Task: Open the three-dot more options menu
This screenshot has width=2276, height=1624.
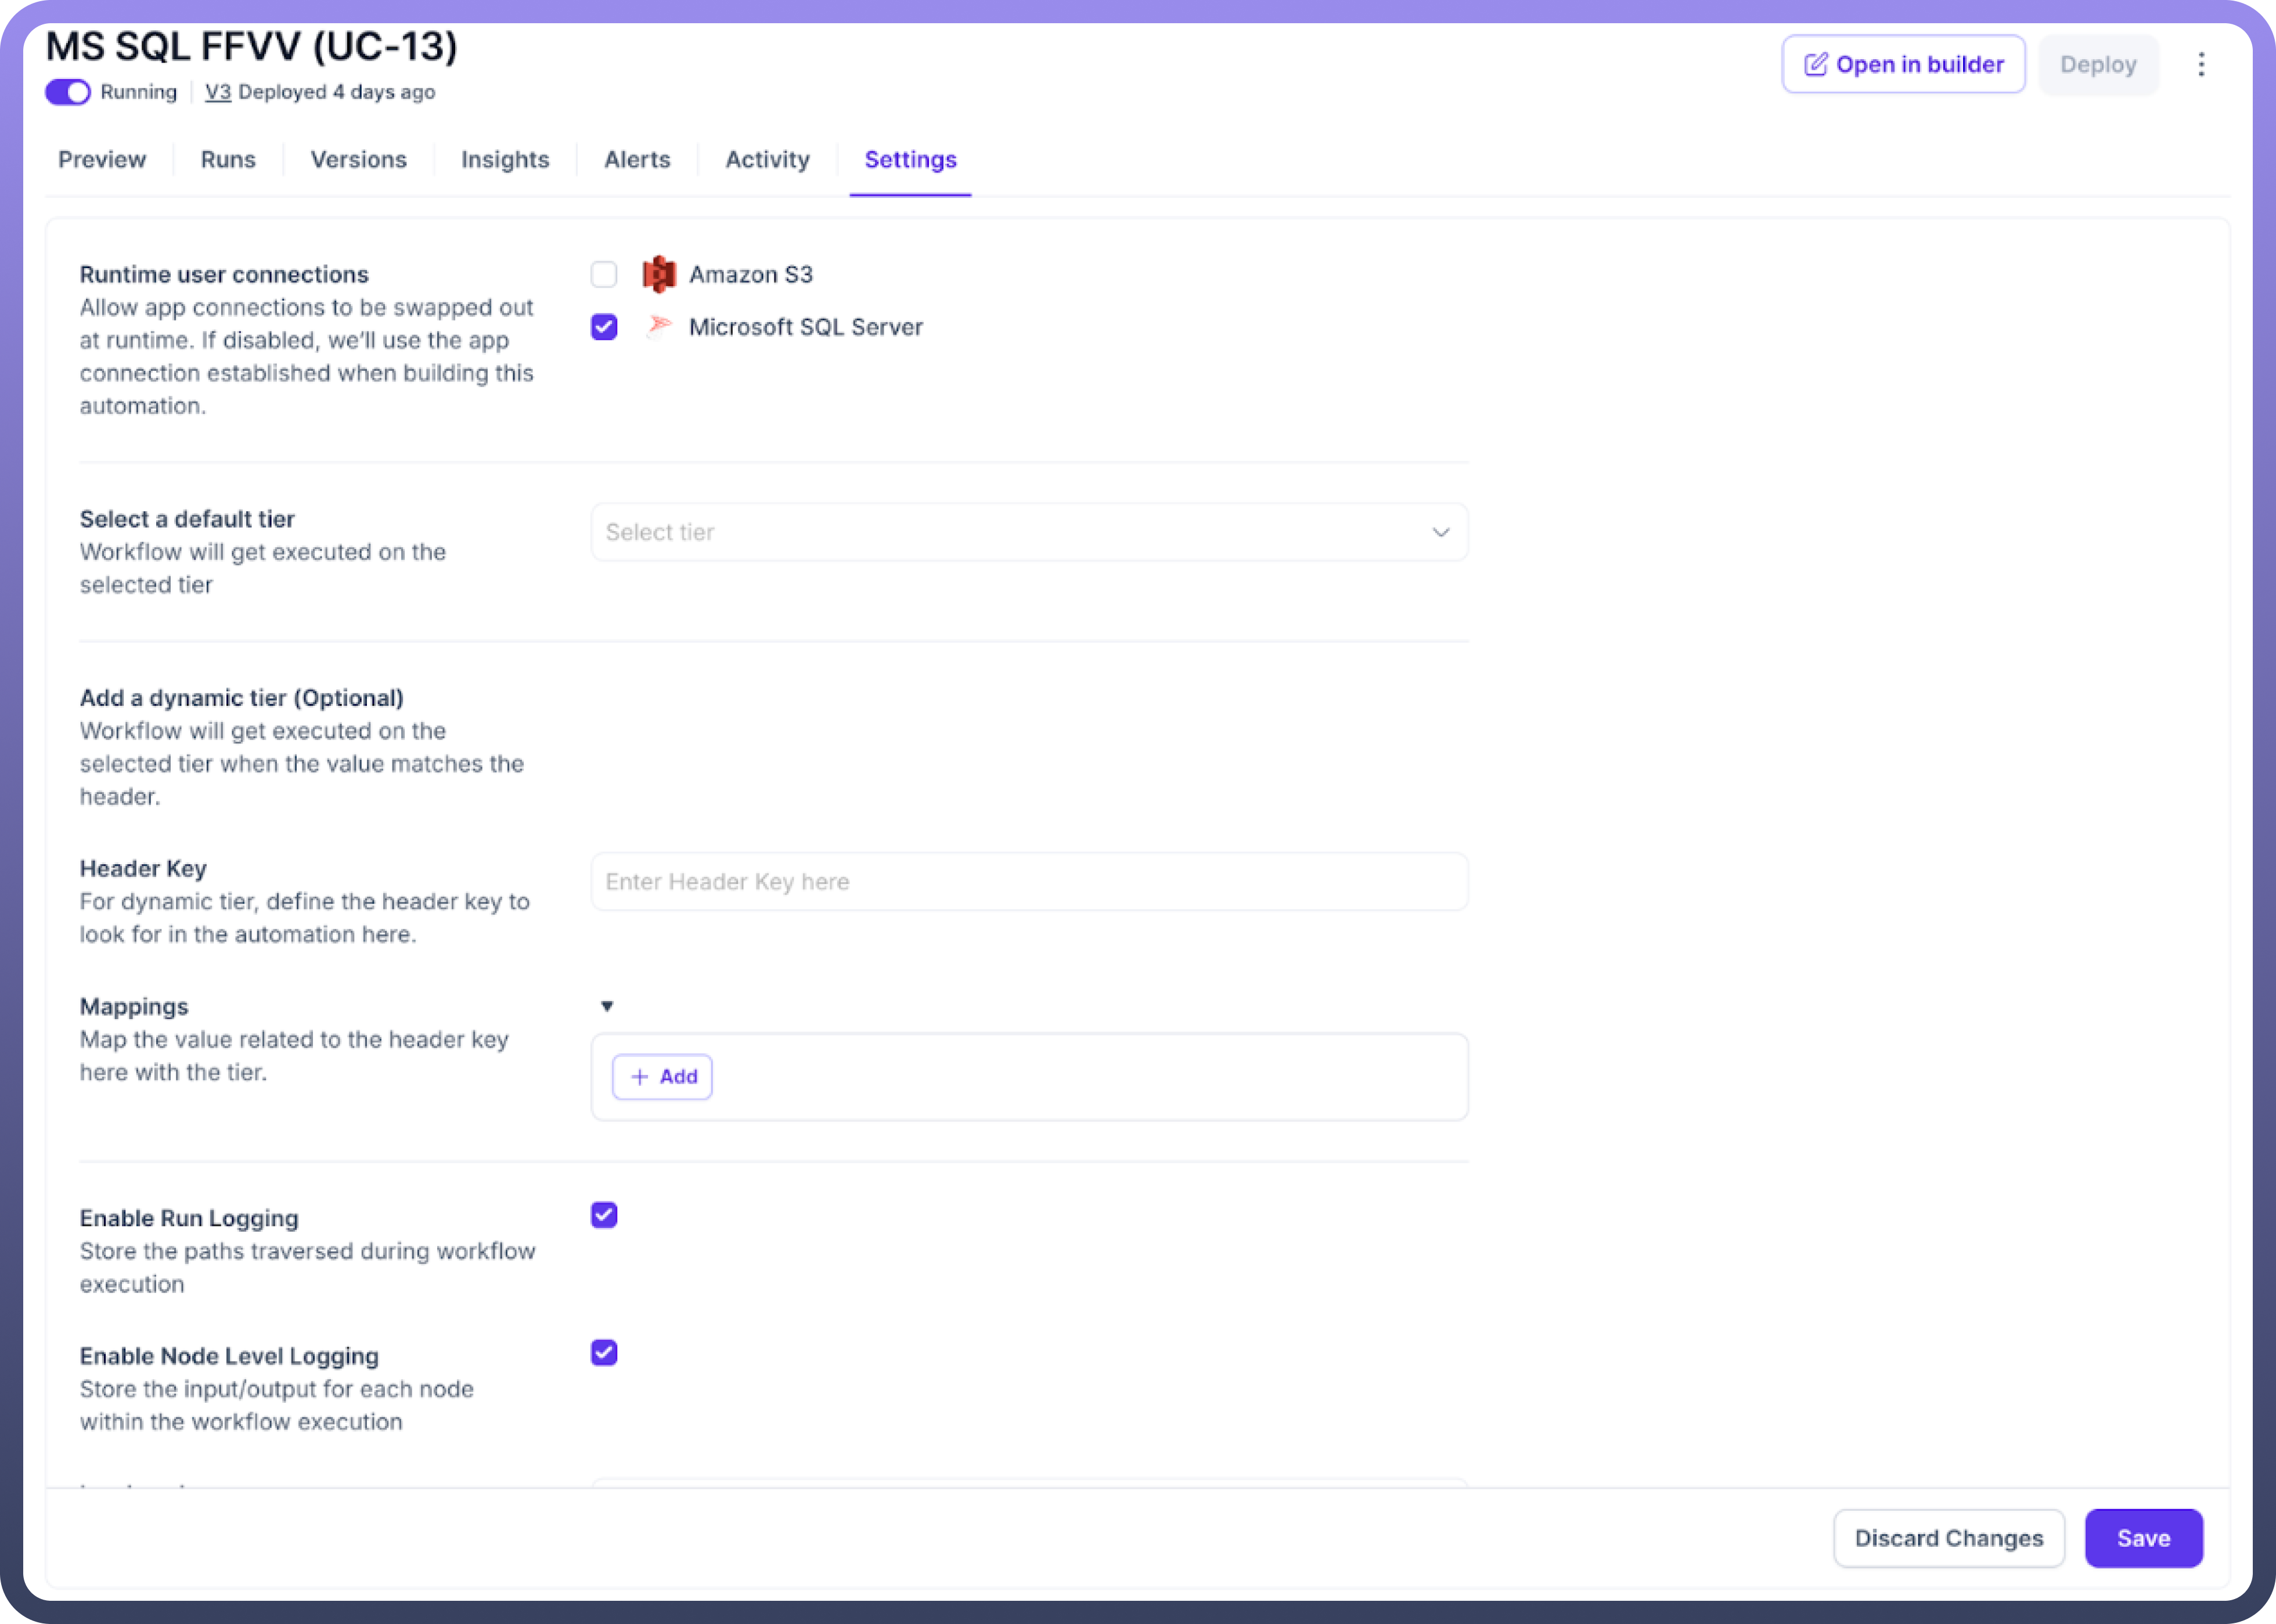Action: click(x=2201, y=65)
